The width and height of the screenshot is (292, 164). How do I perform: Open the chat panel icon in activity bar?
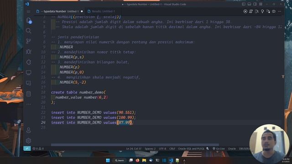(x=28, y=83)
